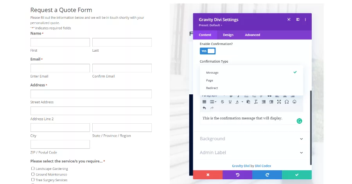Image resolution: width=352 pixels, height=184 pixels.
Task: Open the Divi Codex link
Action: pyautogui.click(x=263, y=166)
